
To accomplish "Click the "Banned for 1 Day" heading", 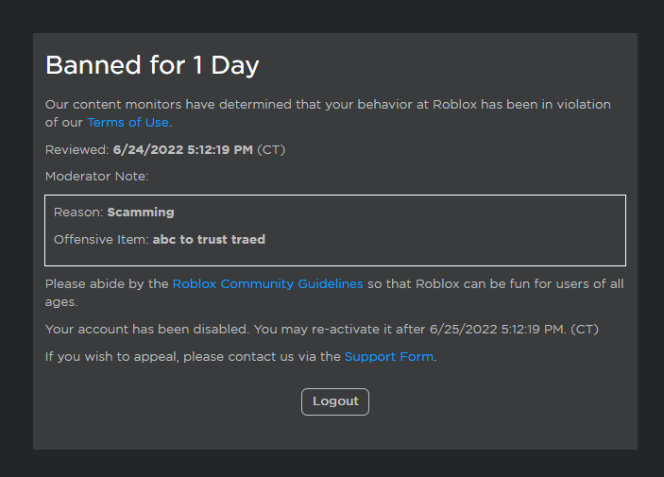I will 152,65.
